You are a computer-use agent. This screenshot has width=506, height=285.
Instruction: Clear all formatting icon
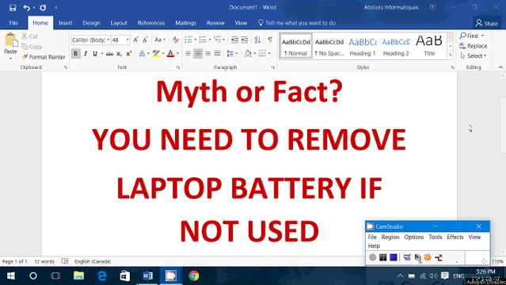pyautogui.click(x=176, y=40)
